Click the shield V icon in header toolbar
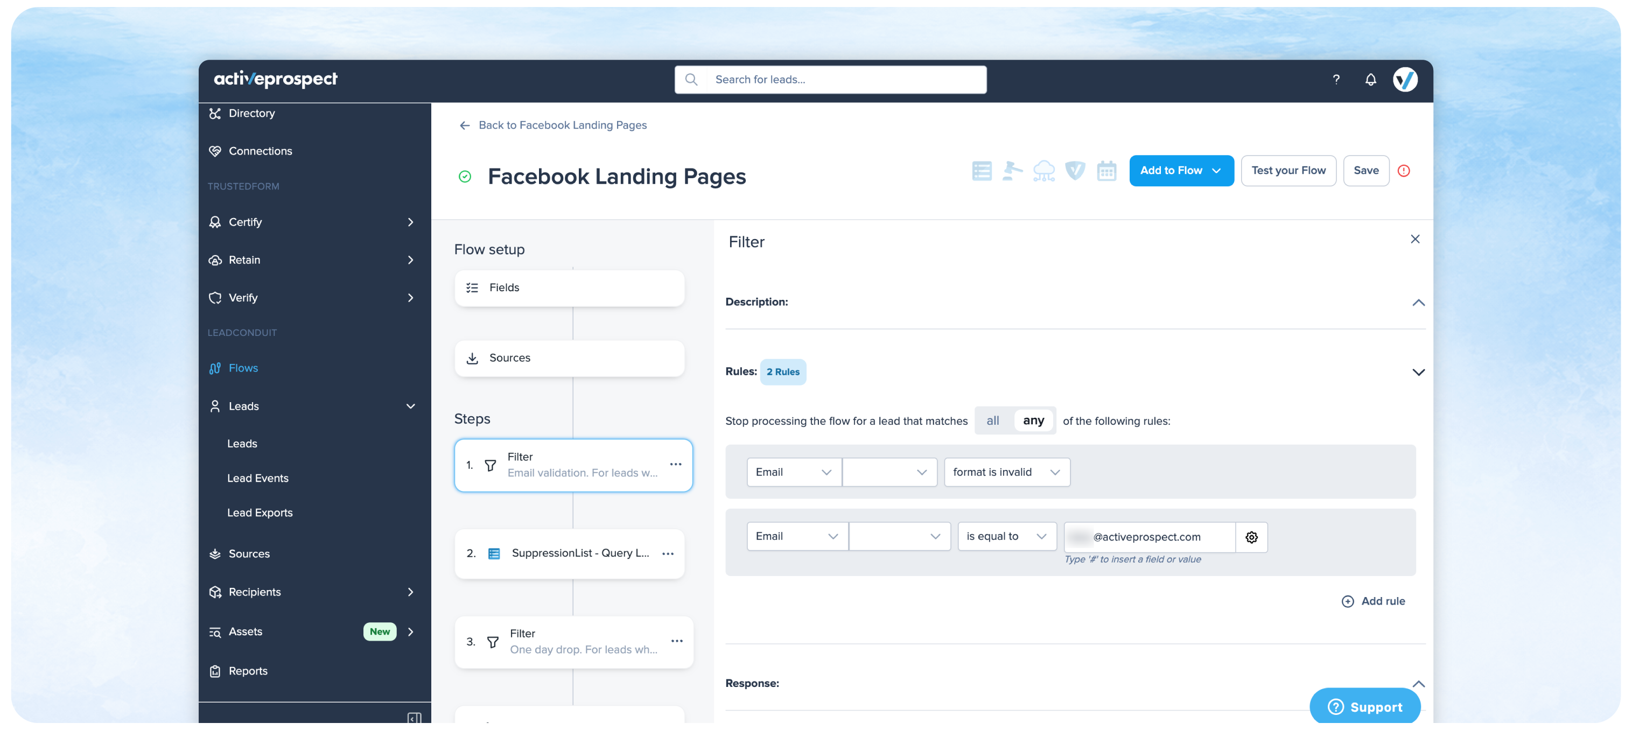Viewport: 1632px width, 730px height. pyautogui.click(x=1075, y=171)
